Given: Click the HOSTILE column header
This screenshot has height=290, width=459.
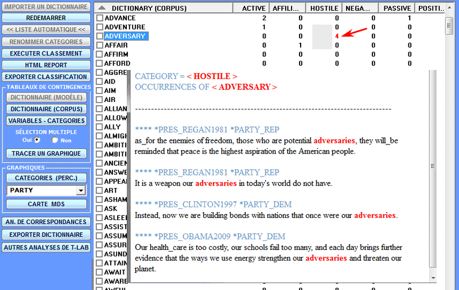Looking at the screenshot, I should [x=324, y=8].
